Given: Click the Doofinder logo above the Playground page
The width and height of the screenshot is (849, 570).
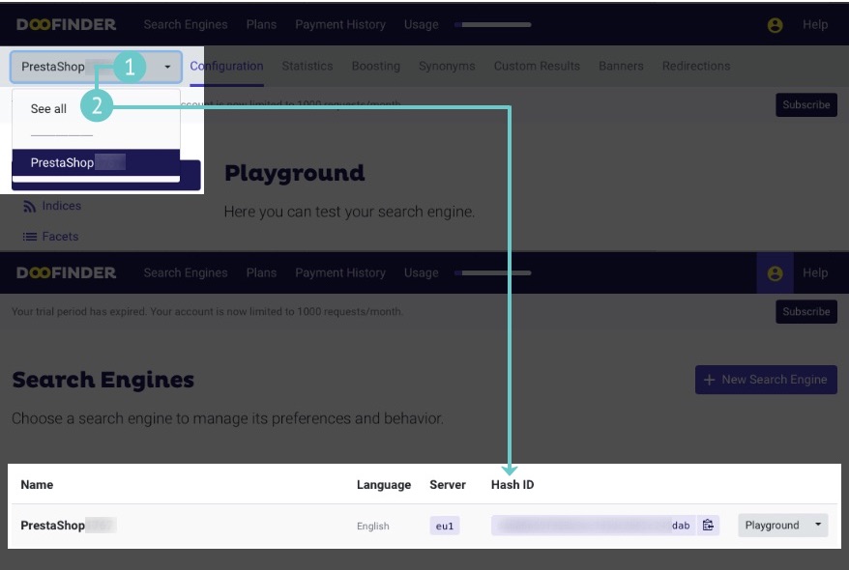Looking at the screenshot, I should pyautogui.click(x=66, y=24).
